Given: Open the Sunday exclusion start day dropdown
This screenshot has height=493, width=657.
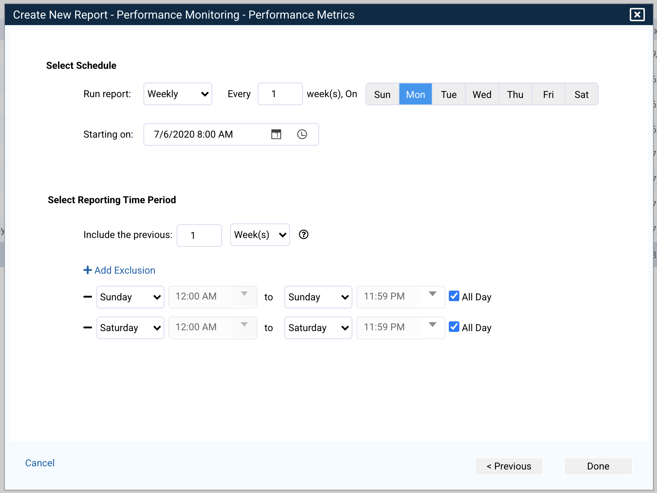Looking at the screenshot, I should point(130,297).
